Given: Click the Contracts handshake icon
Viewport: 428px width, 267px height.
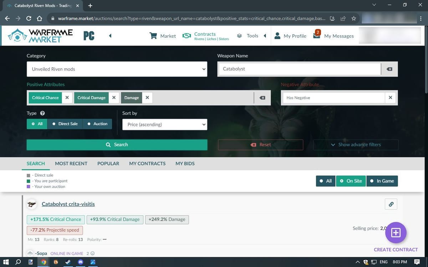Looking at the screenshot, I should pos(186,35).
